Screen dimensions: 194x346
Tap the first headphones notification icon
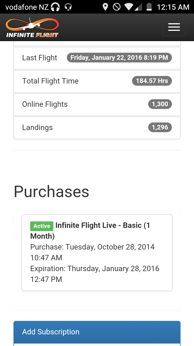tap(55, 7)
